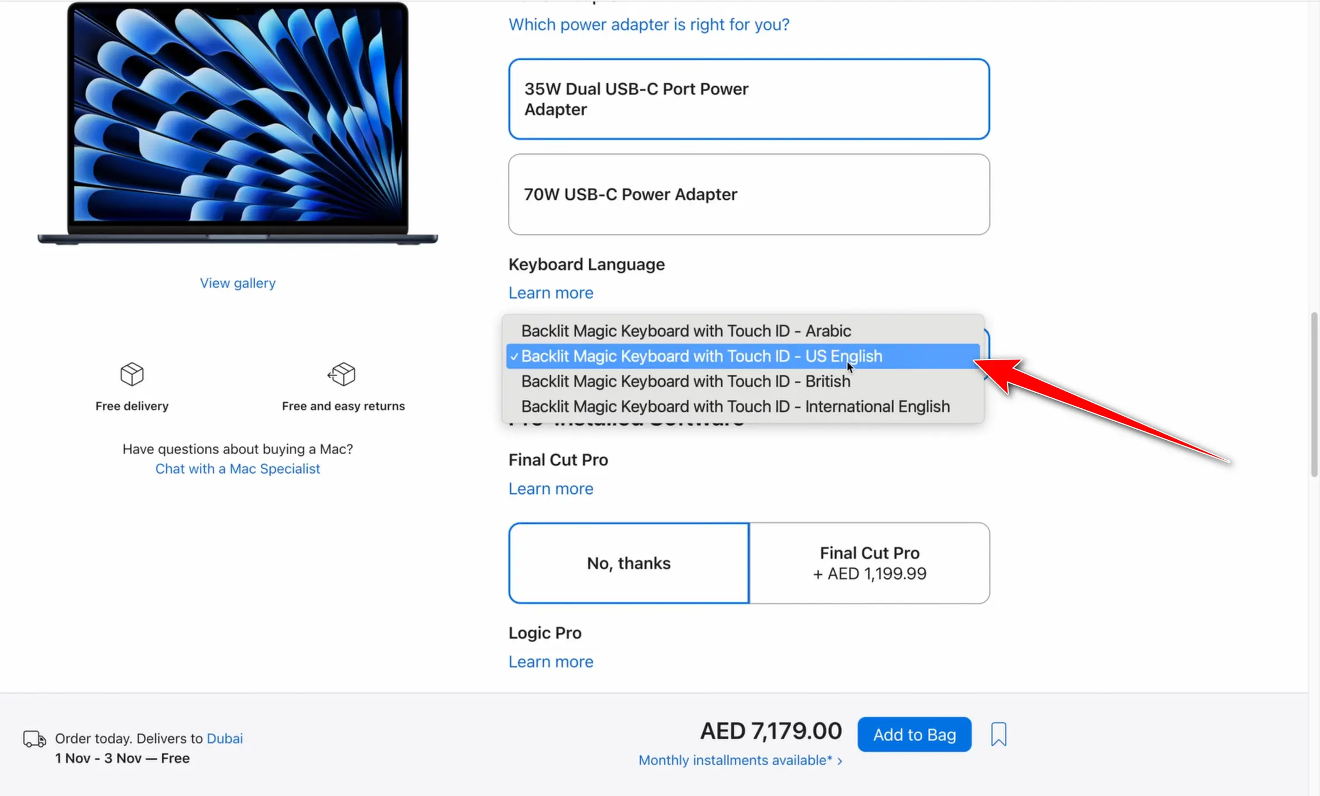Viewport: 1320px width, 796px height.
Task: Choose No, thanks for Final Cut Pro
Action: [x=628, y=563]
